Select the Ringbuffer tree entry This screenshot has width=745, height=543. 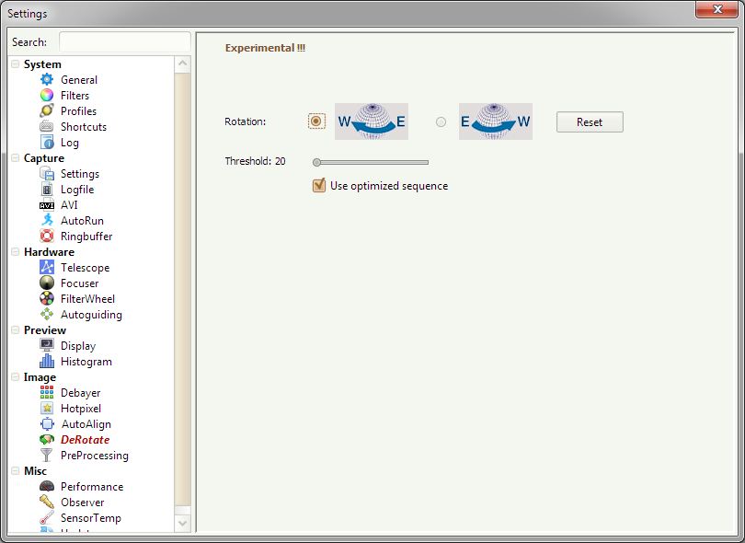[x=86, y=237]
